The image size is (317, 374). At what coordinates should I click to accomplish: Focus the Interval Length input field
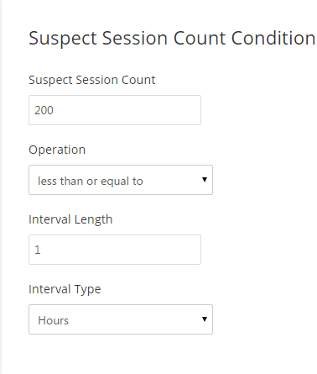pyautogui.click(x=115, y=250)
